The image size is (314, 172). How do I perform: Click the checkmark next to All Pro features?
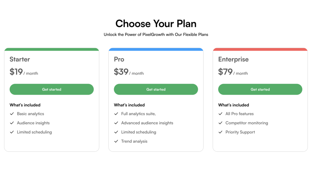[x=220, y=114]
